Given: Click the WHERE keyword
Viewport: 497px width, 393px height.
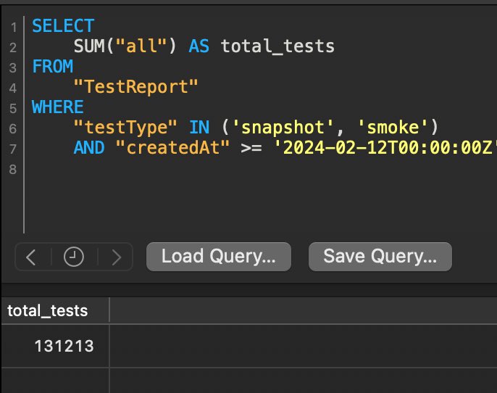Looking at the screenshot, I should click(x=58, y=107).
